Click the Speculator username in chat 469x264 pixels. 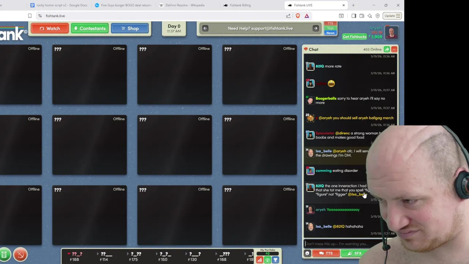(325, 133)
